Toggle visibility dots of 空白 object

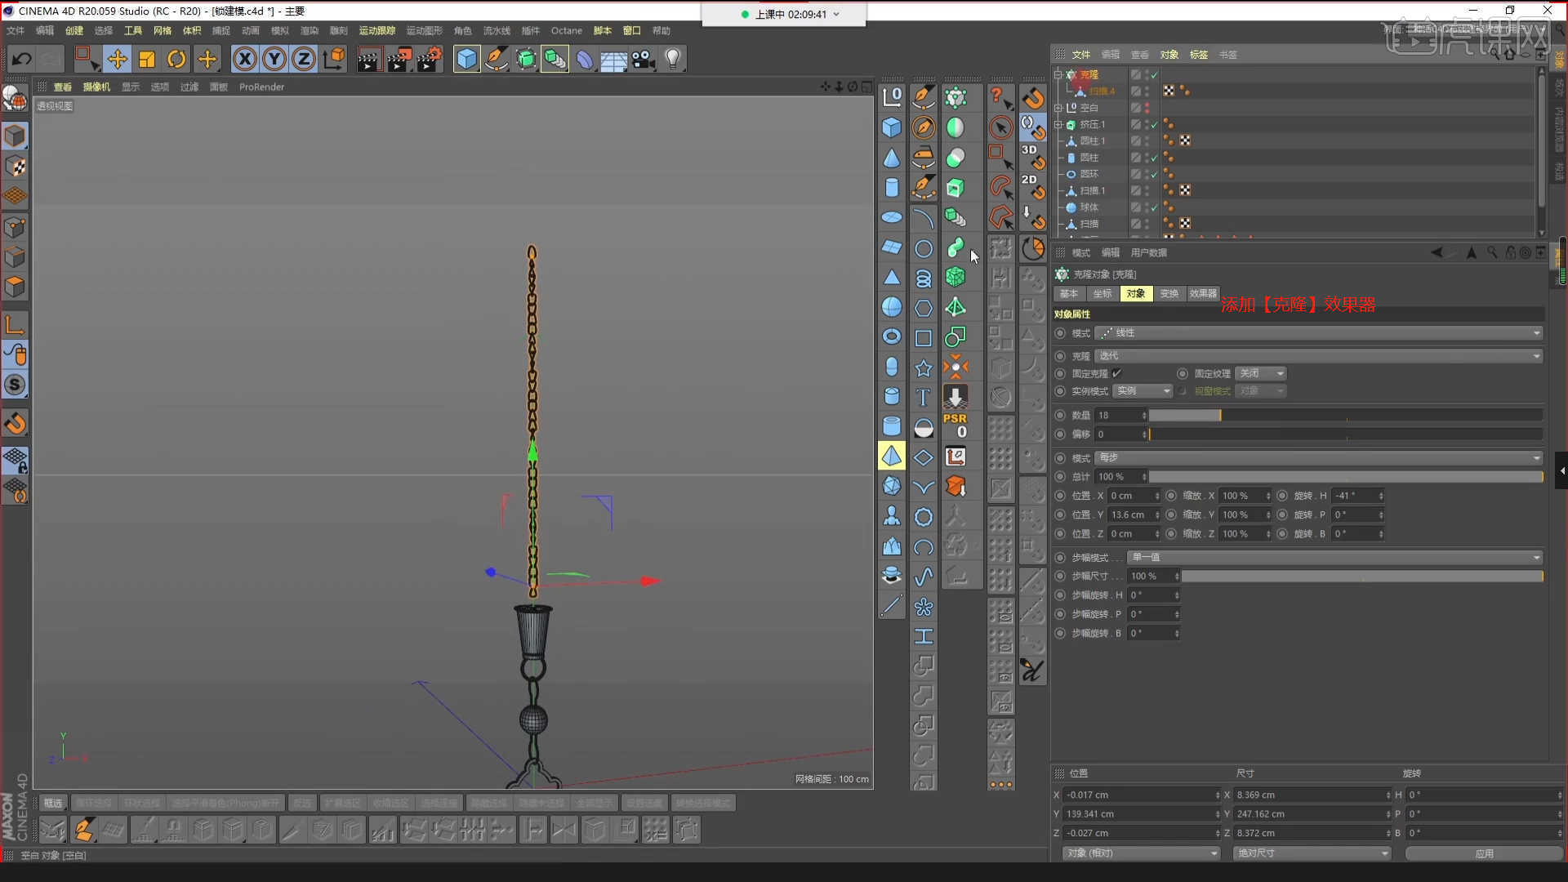[x=1147, y=108]
